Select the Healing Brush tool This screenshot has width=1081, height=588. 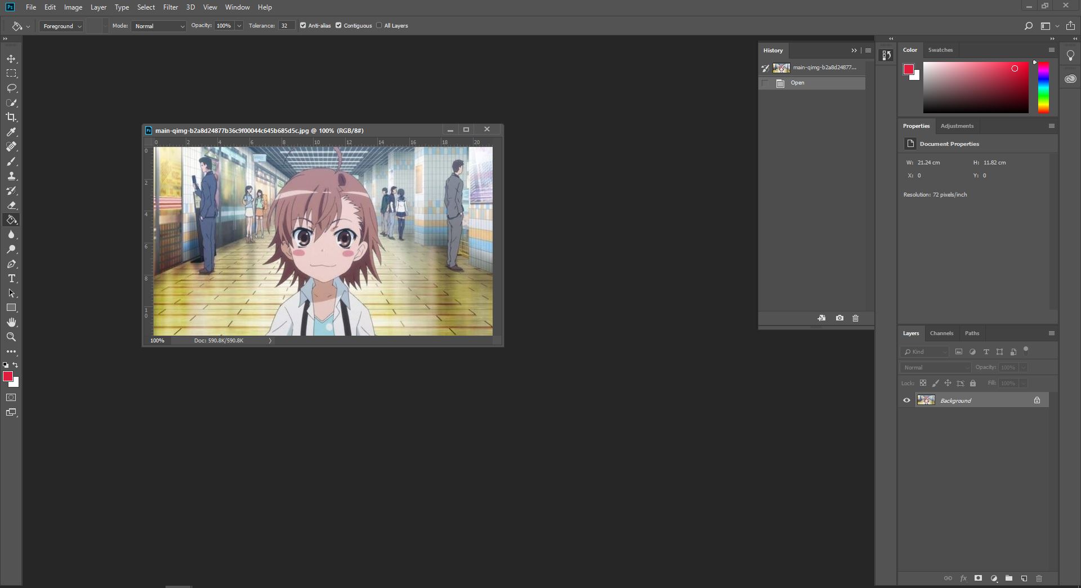pos(11,147)
